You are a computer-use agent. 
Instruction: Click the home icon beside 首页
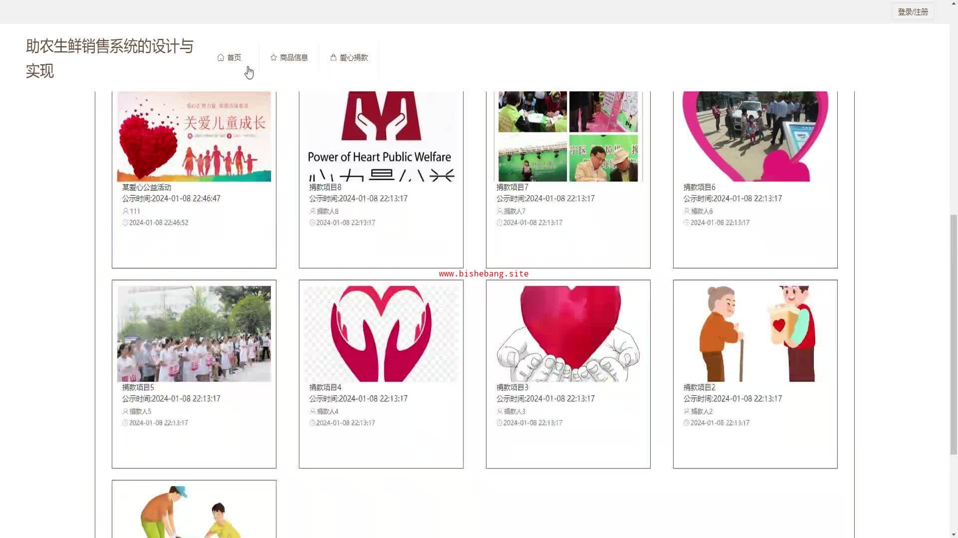(221, 58)
